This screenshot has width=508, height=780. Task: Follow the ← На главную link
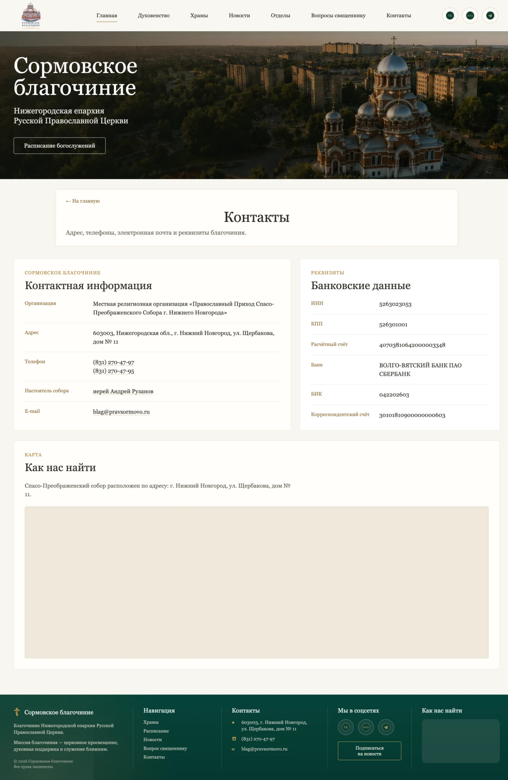click(x=83, y=201)
